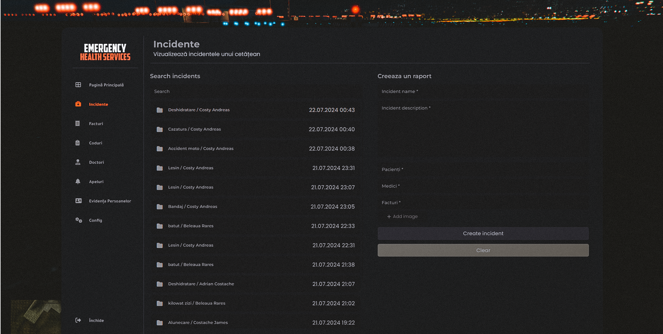Click the Add image plus icon
Image resolution: width=663 pixels, height=334 pixels.
[389, 216]
